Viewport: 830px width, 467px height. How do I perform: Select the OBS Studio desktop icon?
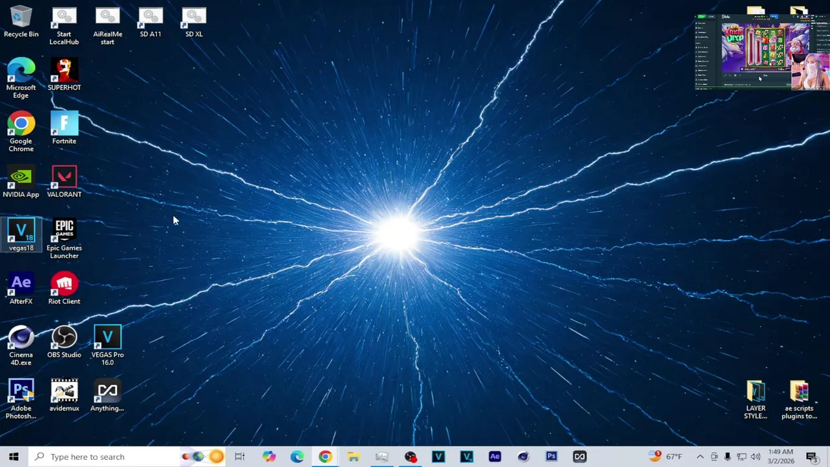[64, 342]
